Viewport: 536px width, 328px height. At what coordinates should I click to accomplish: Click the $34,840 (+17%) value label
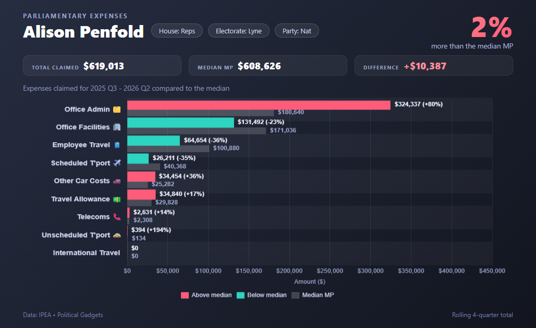pyautogui.click(x=182, y=194)
